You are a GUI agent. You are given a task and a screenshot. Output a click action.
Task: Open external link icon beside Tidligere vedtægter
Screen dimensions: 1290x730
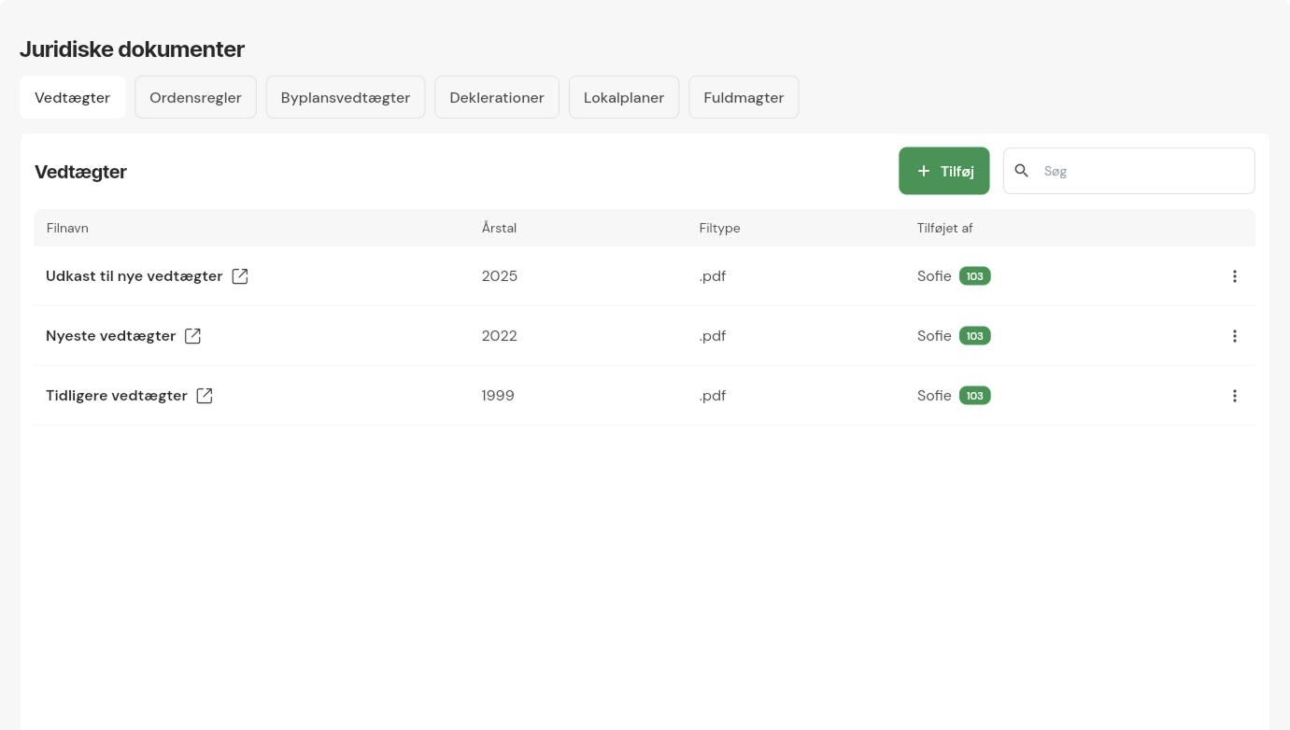205,396
